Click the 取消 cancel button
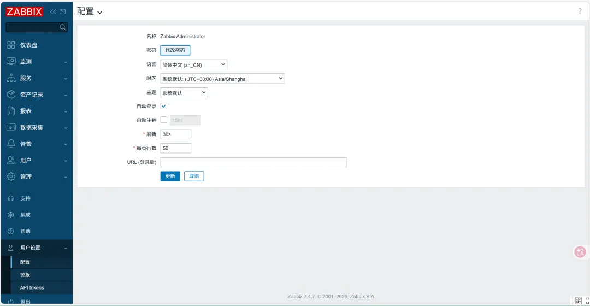The height and width of the screenshot is (306, 590). coord(194,176)
